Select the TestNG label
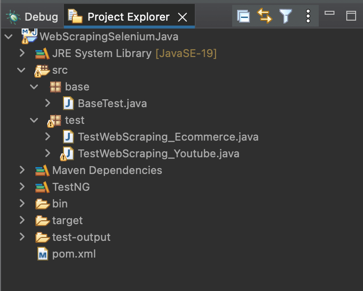The width and height of the screenshot is (363, 291). [71, 187]
